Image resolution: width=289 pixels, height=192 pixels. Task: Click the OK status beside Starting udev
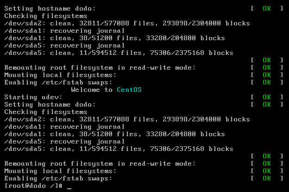[267, 97]
